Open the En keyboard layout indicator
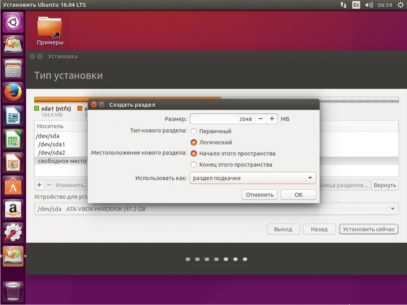This screenshot has height=305, width=407. pos(356,5)
